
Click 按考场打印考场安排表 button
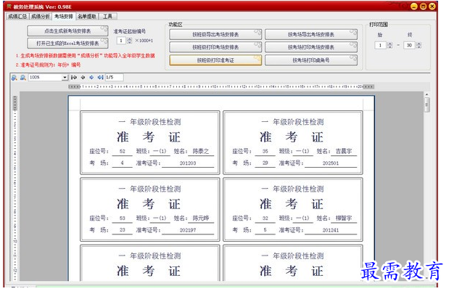(311, 47)
